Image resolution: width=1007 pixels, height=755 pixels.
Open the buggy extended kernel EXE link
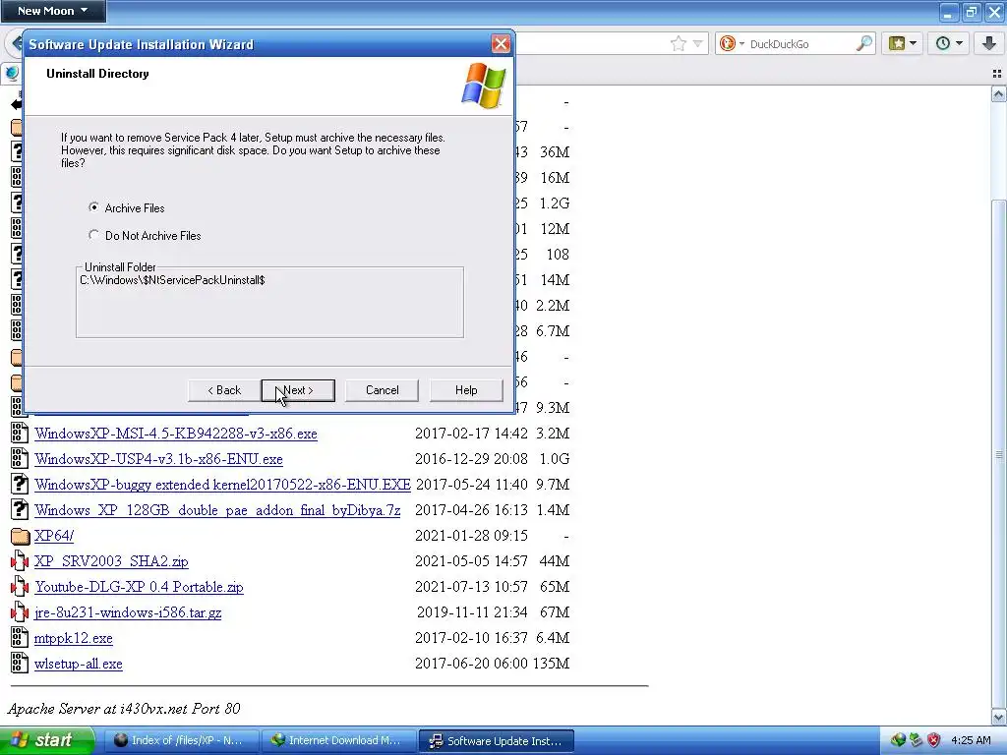(x=223, y=485)
